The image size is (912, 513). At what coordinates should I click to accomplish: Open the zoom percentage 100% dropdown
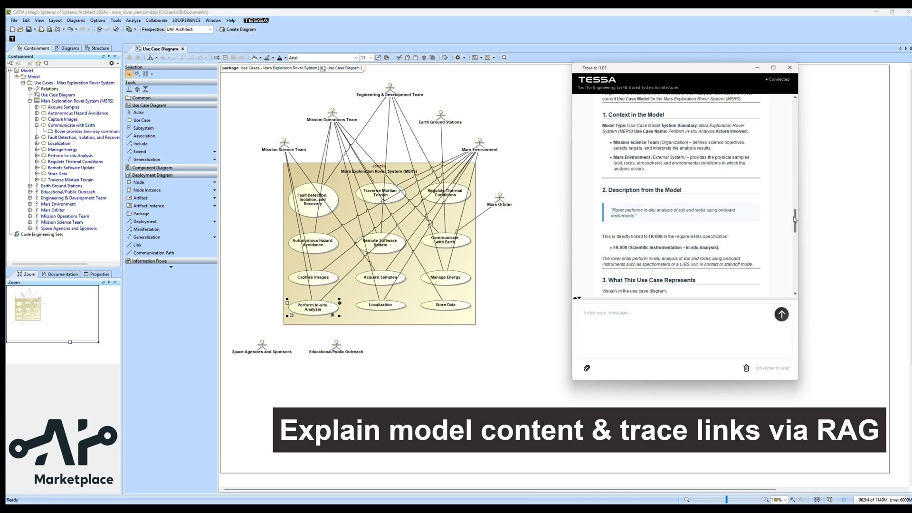(x=785, y=500)
